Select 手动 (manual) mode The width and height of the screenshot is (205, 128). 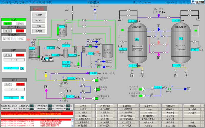pos(20,24)
